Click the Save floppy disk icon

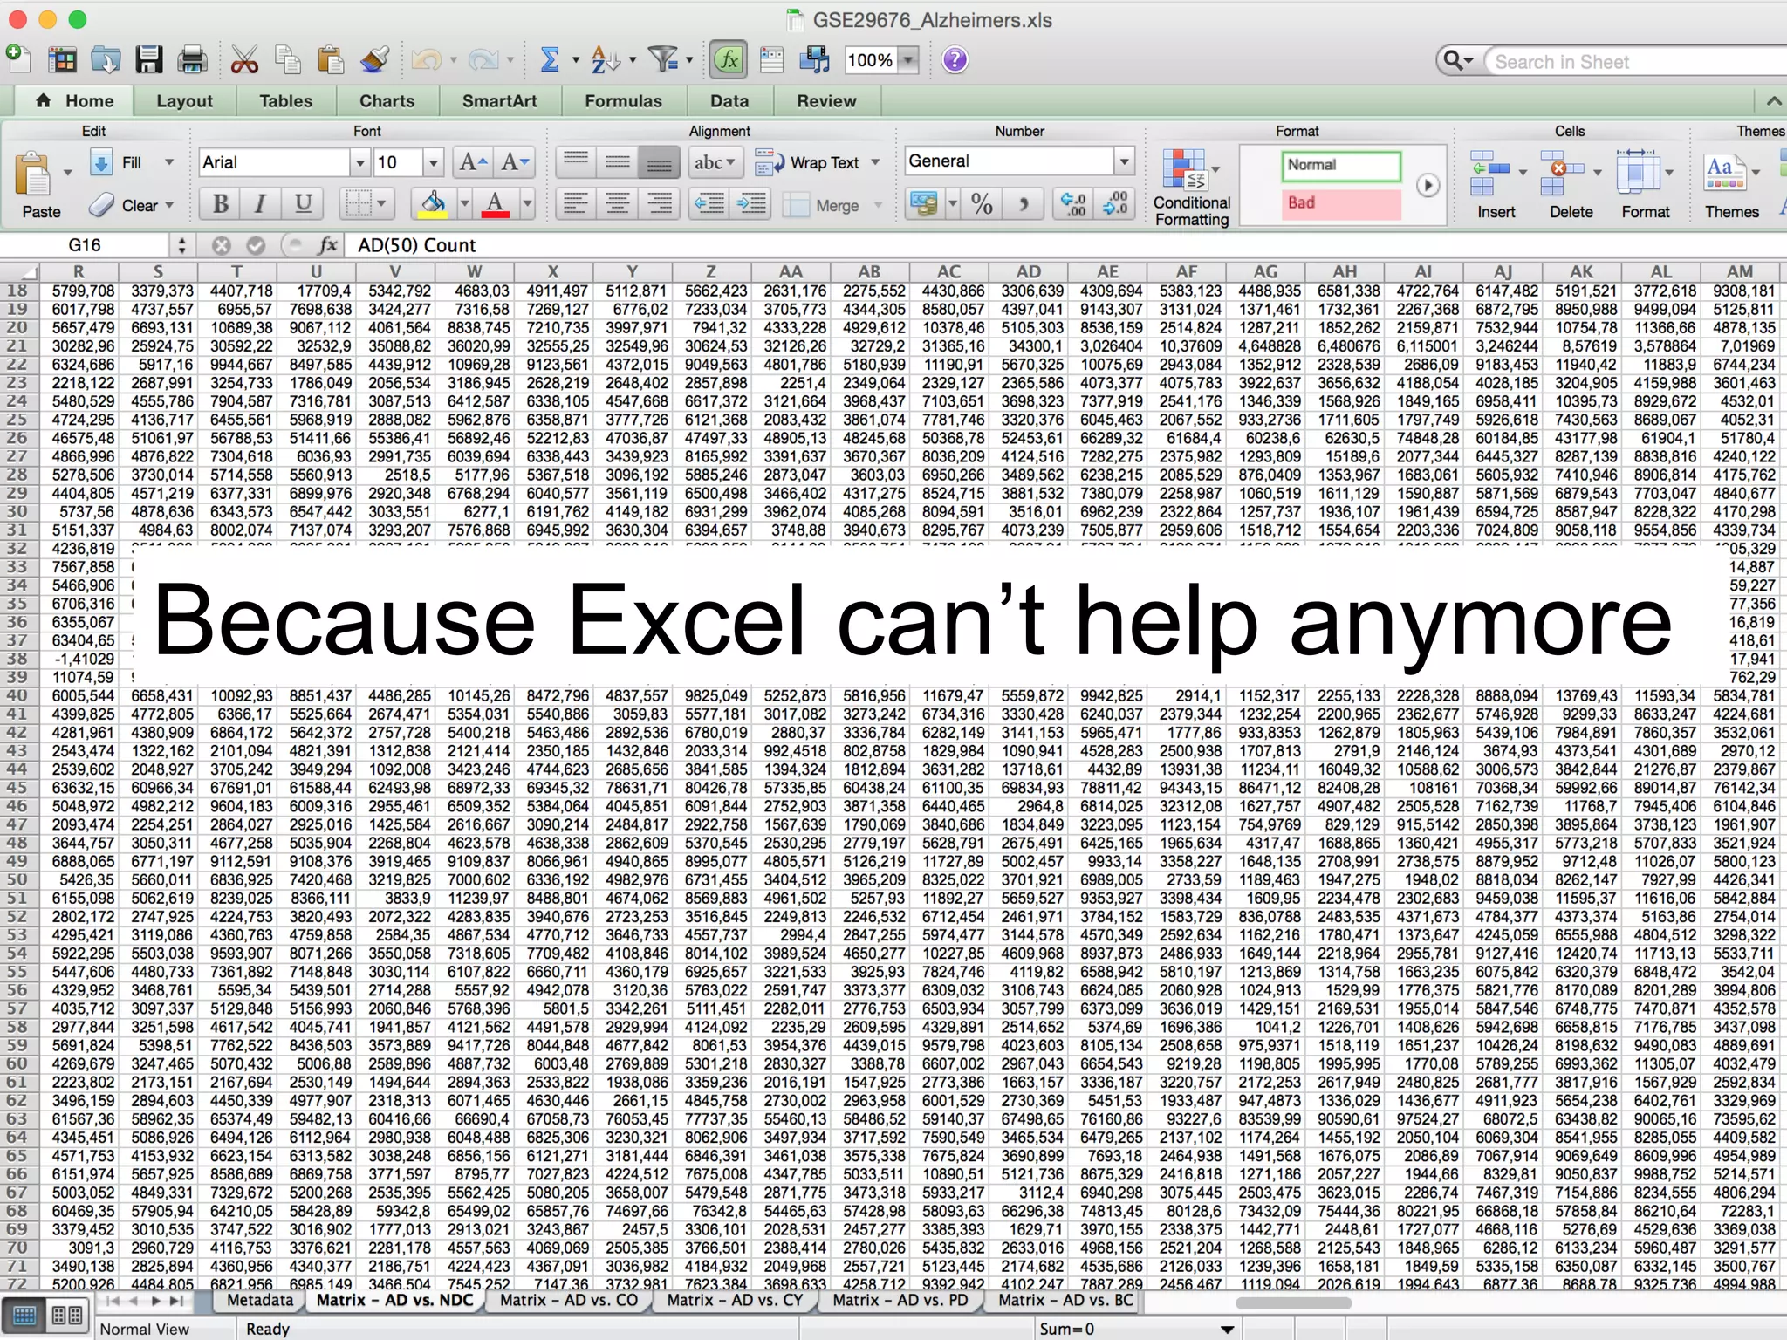[149, 59]
